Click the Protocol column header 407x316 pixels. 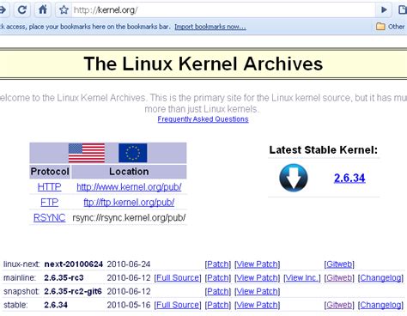50,172
